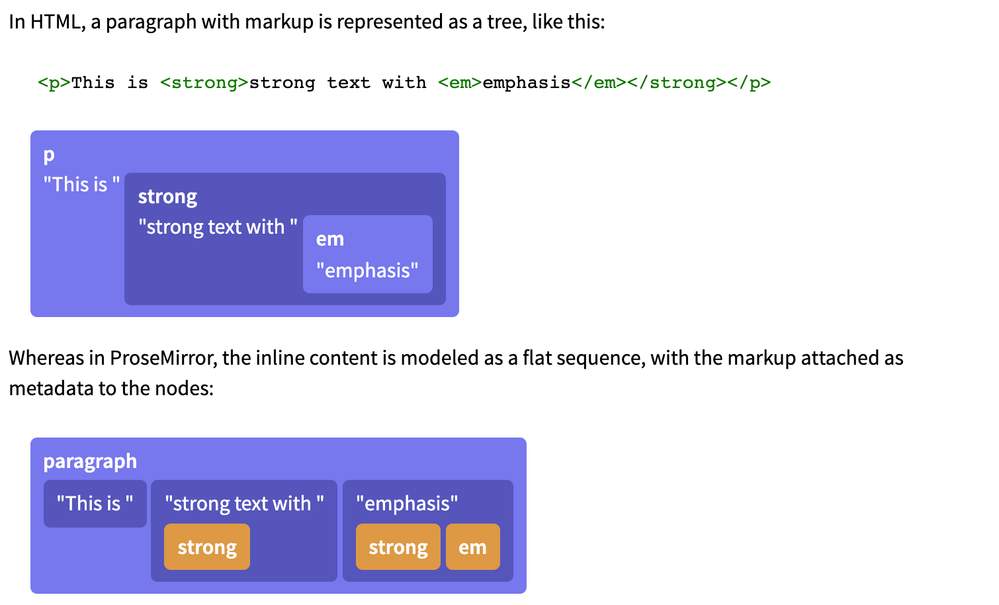Click the "This is " text in the p box
The image size is (999, 605).
click(x=81, y=184)
